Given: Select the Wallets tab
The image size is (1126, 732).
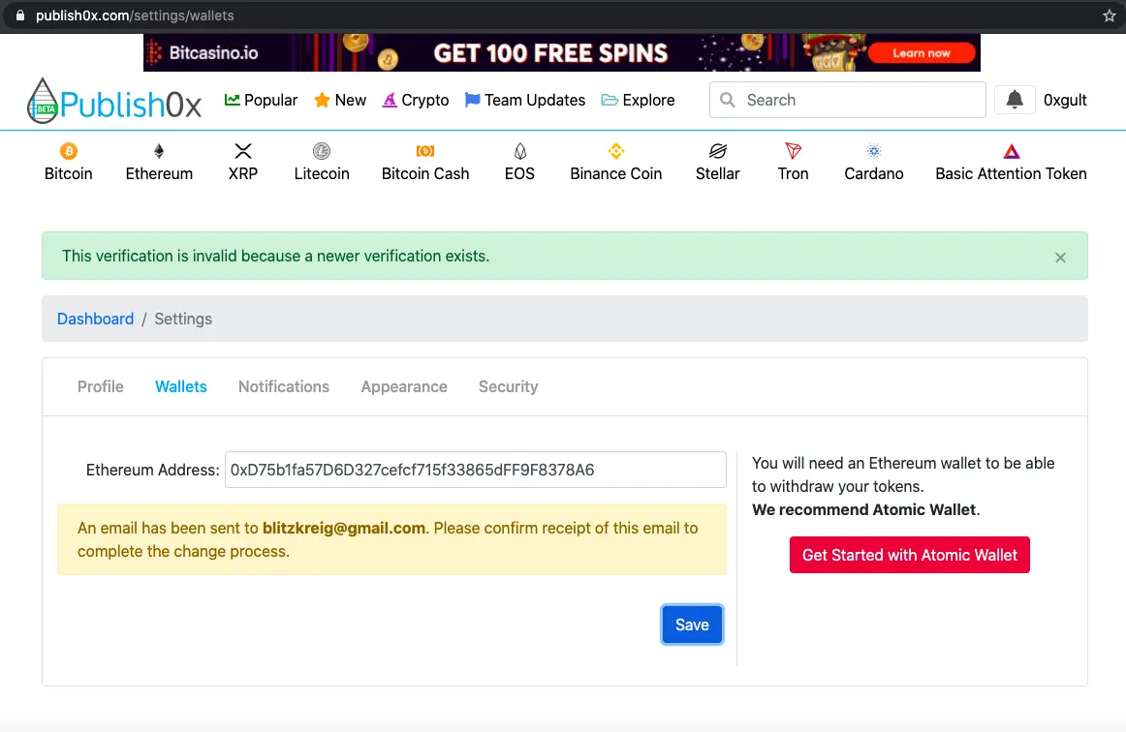Looking at the screenshot, I should (x=181, y=386).
